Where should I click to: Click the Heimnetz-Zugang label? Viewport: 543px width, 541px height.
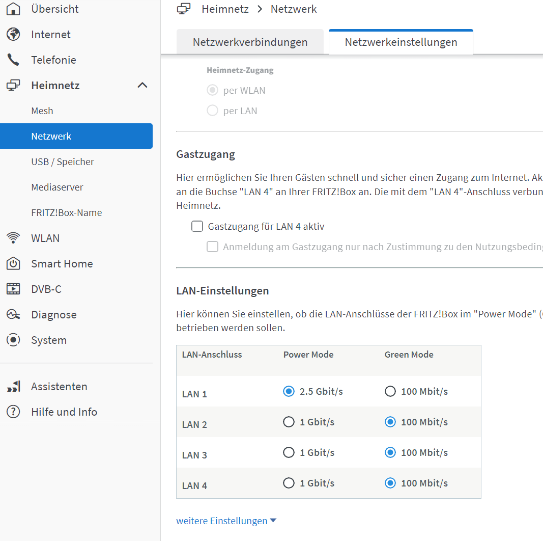coord(240,70)
